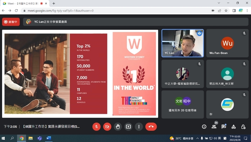Open network status icon in tray
The image size is (251, 142).
(x=211, y=138)
